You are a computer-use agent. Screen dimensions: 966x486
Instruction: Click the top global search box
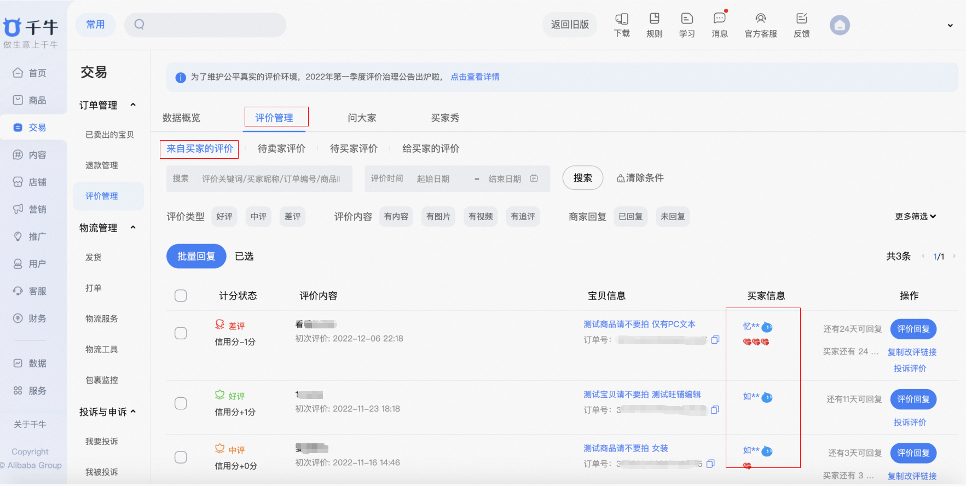205,25
